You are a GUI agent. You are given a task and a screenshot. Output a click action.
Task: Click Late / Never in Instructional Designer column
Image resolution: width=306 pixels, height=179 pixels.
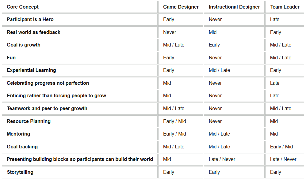(x=222, y=159)
